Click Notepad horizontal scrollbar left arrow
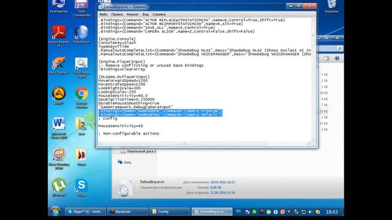This screenshot has height=220, width=392. click(100, 144)
